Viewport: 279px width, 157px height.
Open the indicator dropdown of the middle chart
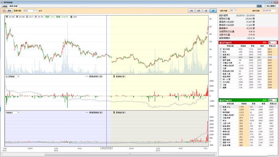click(x=18, y=76)
